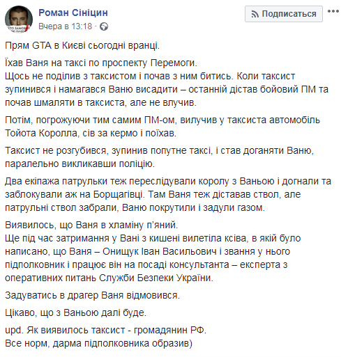
Task: Click the upd line about громадянин РФ
Action: 105,330
